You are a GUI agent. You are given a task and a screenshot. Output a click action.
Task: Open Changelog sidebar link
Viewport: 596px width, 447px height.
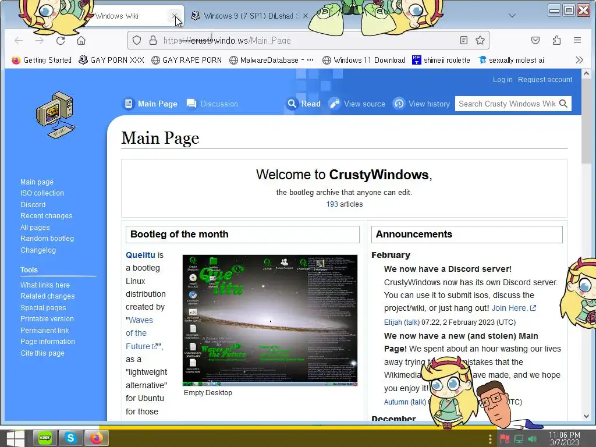tap(38, 250)
